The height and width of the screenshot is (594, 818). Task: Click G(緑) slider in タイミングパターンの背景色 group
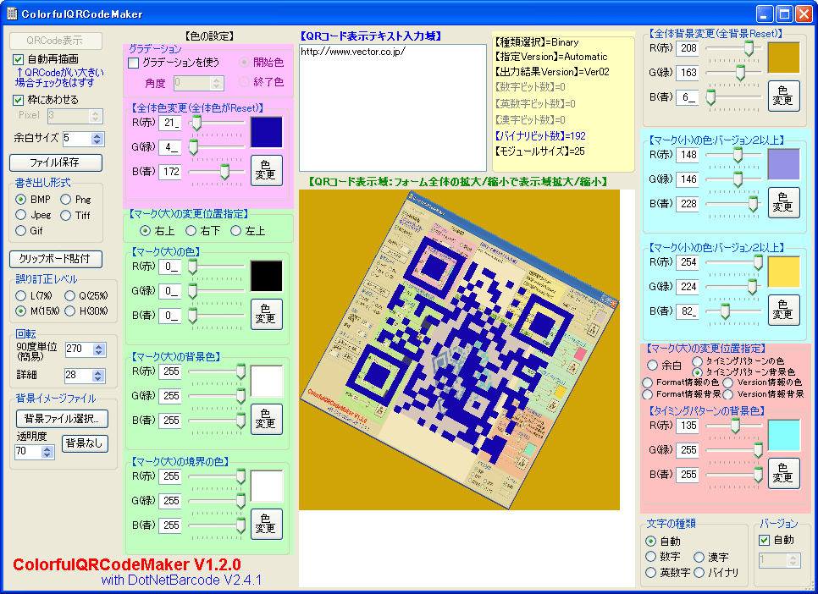pyautogui.click(x=734, y=450)
